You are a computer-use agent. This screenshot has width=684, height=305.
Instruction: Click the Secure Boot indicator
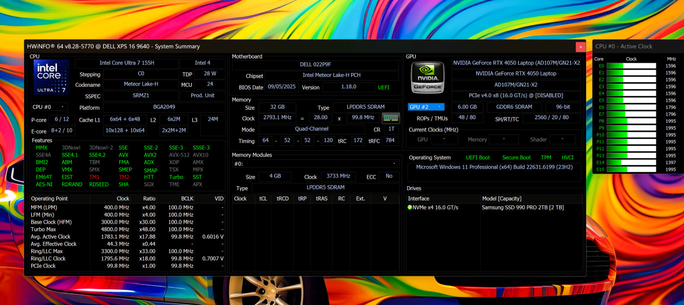click(516, 158)
